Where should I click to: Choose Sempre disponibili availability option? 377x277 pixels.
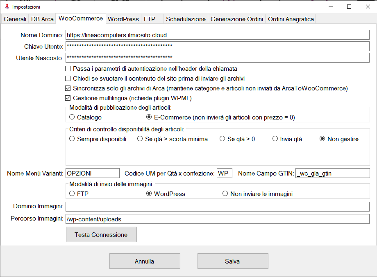coord(72,139)
